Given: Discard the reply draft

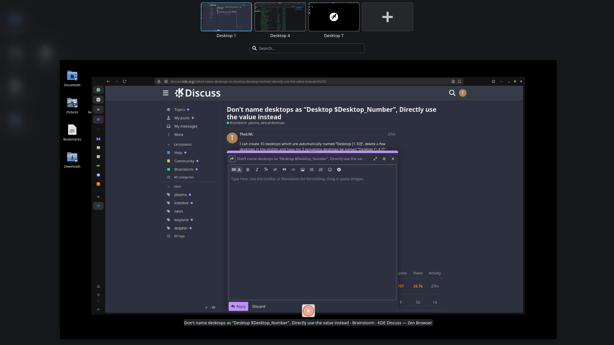Looking at the screenshot, I should point(258,306).
